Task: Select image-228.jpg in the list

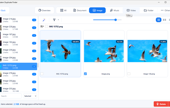Action: click(x=18, y=28)
